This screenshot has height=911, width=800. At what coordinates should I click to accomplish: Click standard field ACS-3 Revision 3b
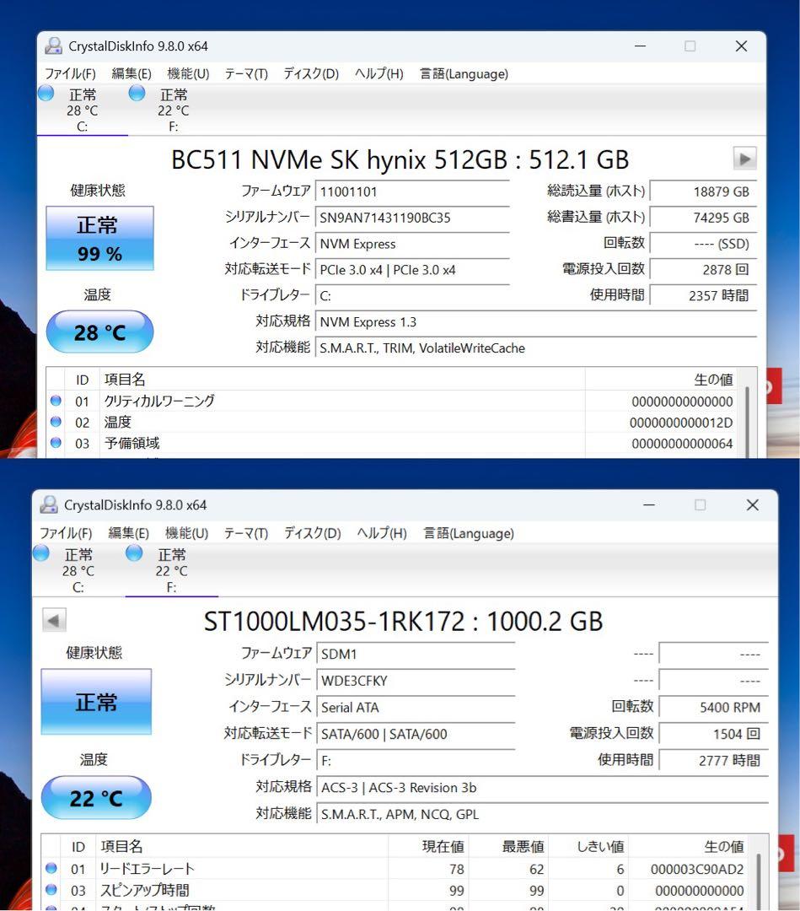point(543,787)
